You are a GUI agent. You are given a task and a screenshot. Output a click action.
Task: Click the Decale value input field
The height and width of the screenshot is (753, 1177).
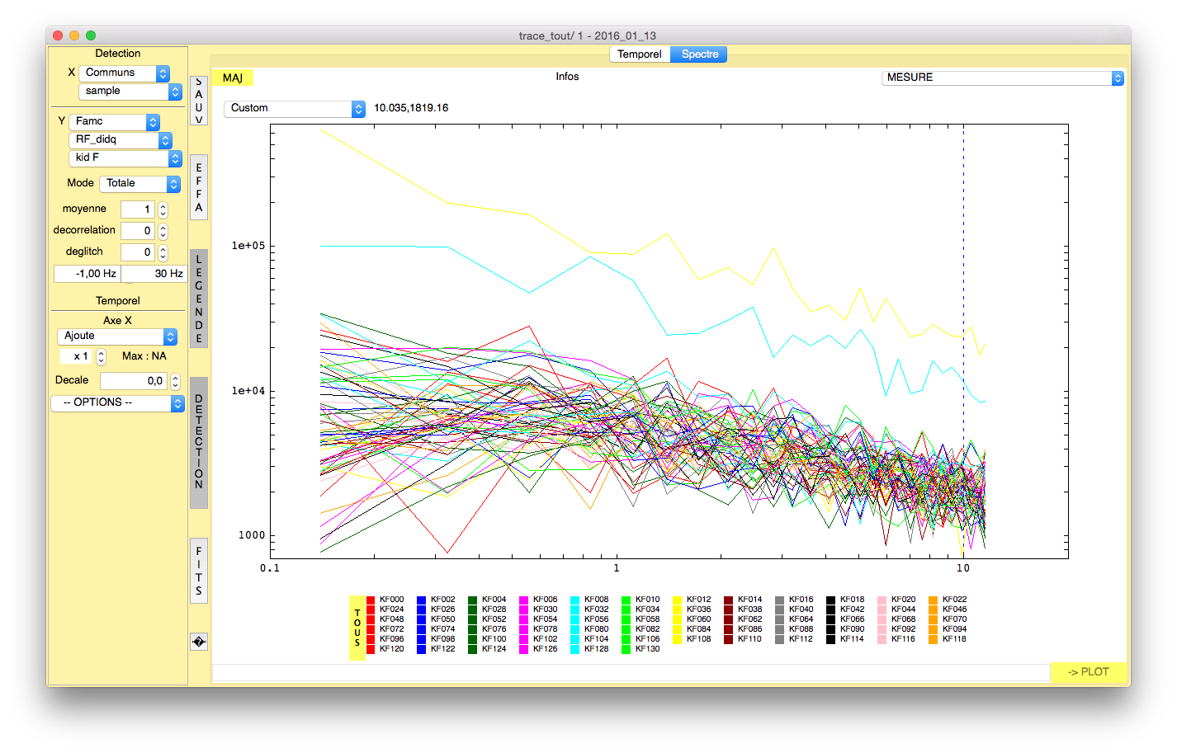pyautogui.click(x=134, y=381)
